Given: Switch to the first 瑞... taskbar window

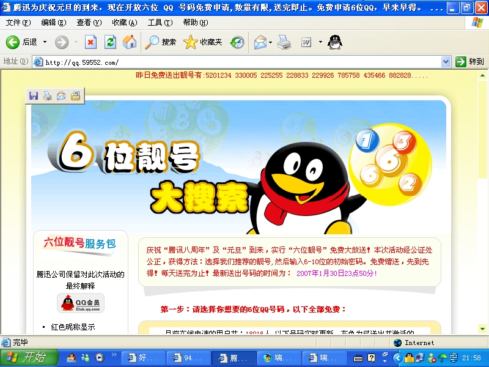Looking at the screenshot, I should click(x=279, y=358).
